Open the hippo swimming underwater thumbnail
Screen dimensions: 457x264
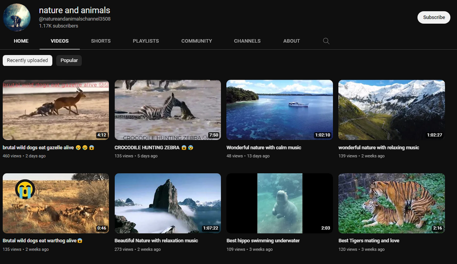click(x=280, y=203)
